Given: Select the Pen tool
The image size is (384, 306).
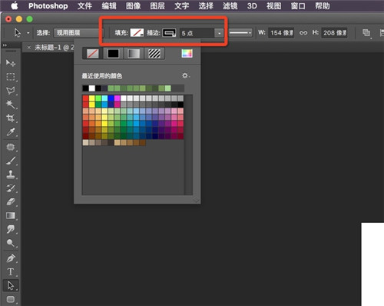Looking at the screenshot, I should (11, 258).
